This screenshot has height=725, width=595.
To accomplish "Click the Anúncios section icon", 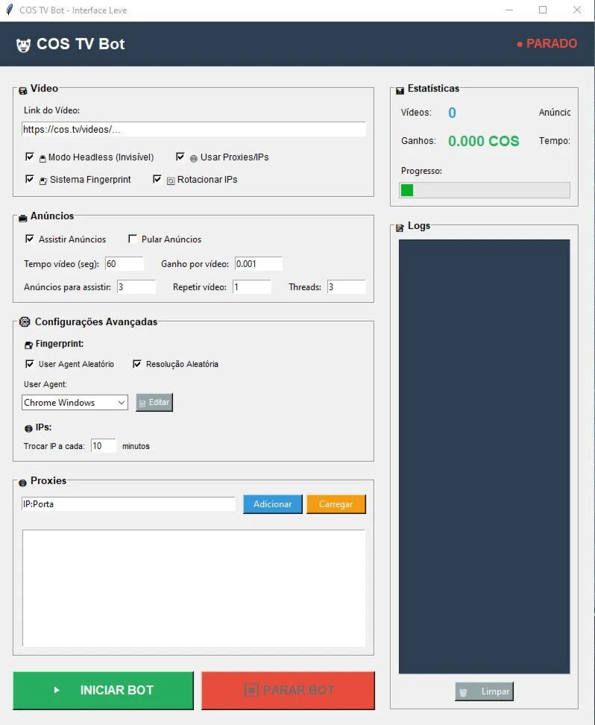I will [22, 219].
